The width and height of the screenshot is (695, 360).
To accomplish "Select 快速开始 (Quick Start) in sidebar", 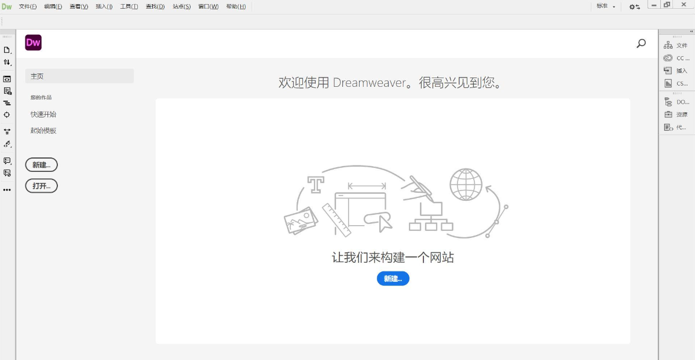I will [x=43, y=115].
